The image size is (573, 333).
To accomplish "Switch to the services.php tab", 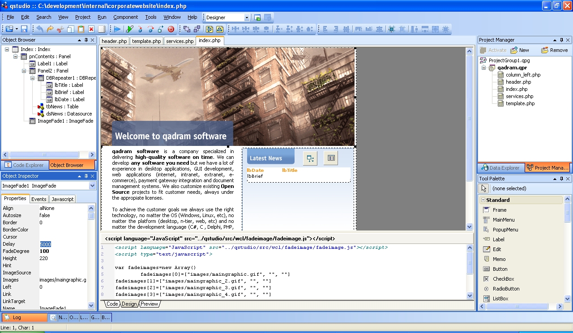I will [x=180, y=41].
